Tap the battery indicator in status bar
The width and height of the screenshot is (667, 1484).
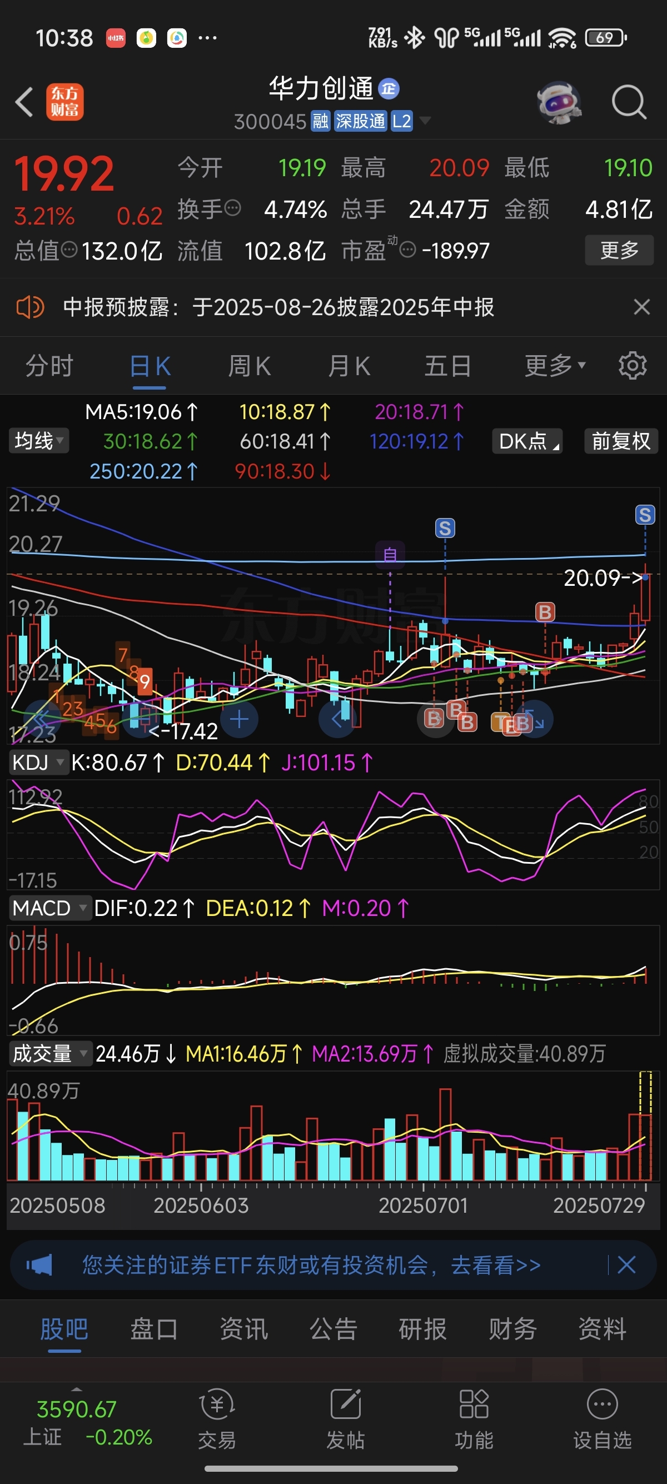606,38
